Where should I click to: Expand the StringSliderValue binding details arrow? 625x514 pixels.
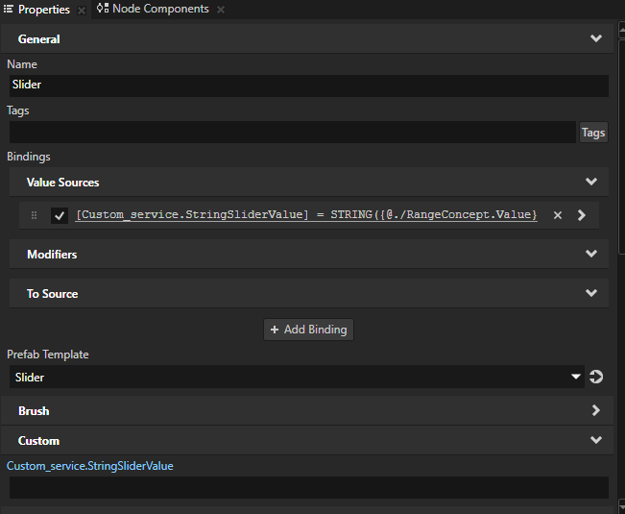[582, 215]
